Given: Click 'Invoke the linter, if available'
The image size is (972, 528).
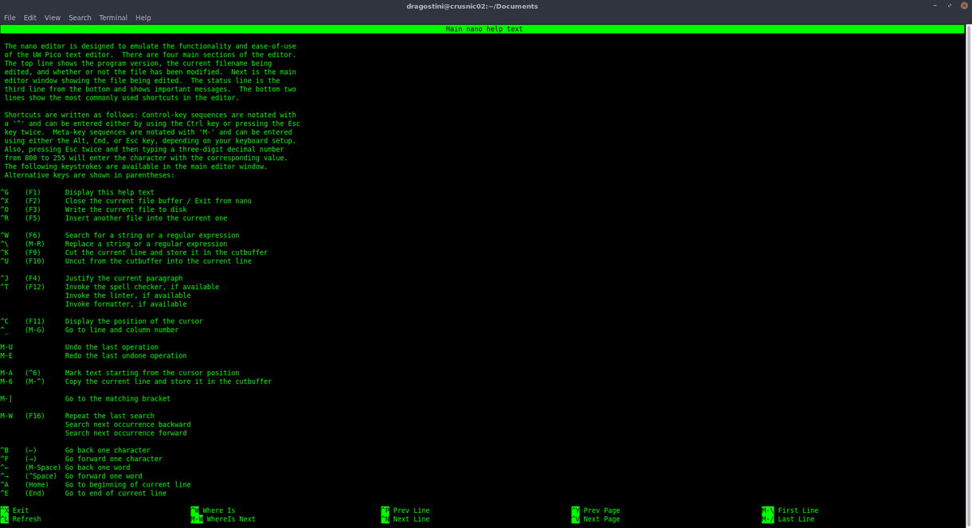Looking at the screenshot, I should tap(128, 296).
